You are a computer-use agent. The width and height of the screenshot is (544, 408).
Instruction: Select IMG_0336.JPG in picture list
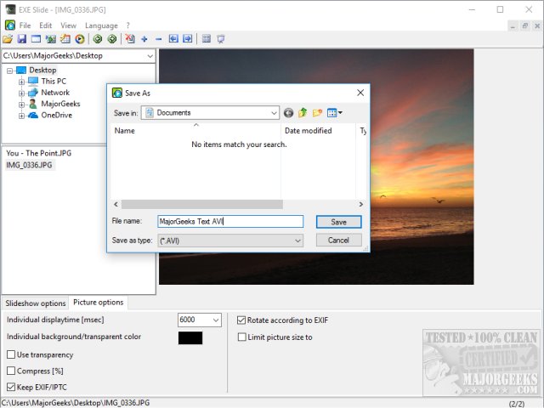29,165
